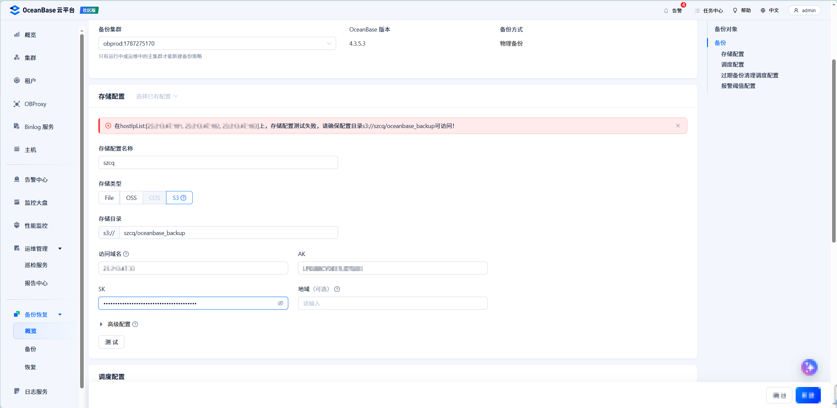Jump to 备份对象 anchor link
Viewport: 837px width, 408px height.
click(726, 29)
